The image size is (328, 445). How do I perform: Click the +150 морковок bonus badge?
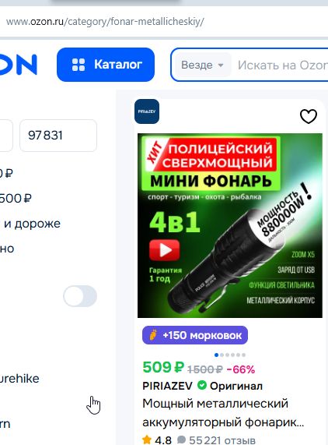pos(195,335)
